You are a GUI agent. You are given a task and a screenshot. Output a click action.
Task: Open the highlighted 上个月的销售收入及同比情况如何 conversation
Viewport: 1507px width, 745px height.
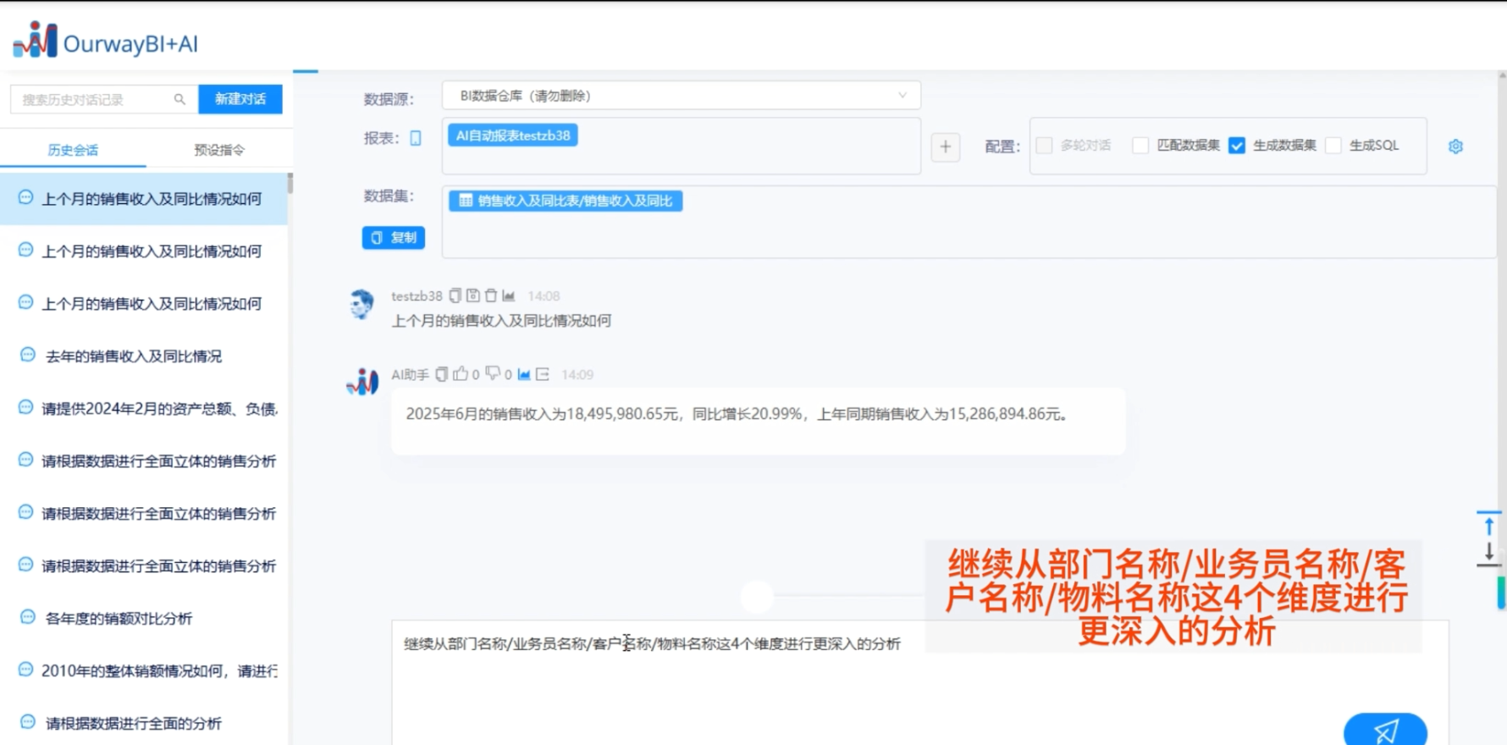144,199
